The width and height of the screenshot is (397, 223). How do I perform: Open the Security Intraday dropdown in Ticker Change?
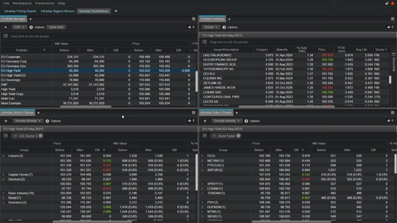[x=227, y=121]
